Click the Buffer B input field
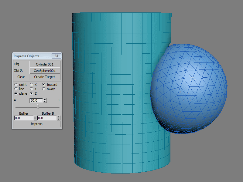Screen dimensions: 243x182 (47, 118)
